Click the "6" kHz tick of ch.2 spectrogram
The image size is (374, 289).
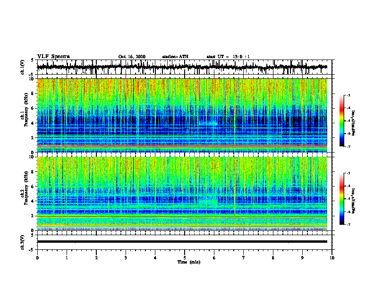[x=33, y=187]
